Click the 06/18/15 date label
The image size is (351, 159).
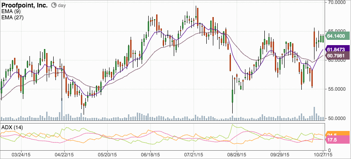[151, 154]
